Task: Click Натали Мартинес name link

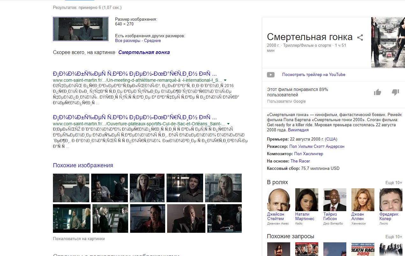Action: coord(305,217)
